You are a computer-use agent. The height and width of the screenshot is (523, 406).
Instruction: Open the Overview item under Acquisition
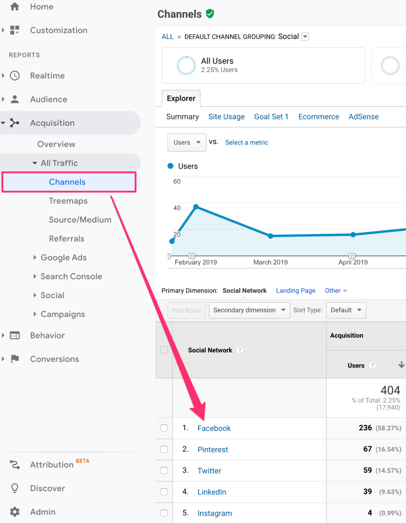tap(56, 144)
